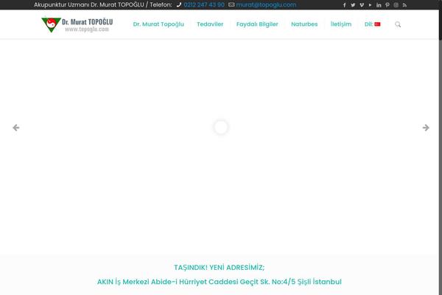Click the Dr. Murat Topoğlu logo
The width and height of the screenshot is (442, 295).
77,24
